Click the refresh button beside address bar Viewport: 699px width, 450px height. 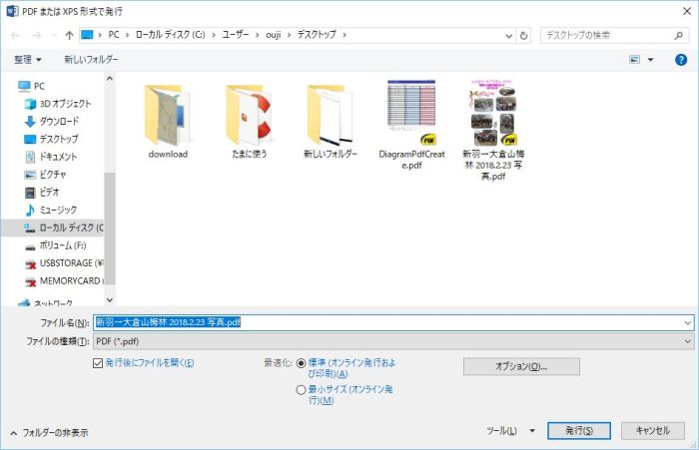(524, 35)
